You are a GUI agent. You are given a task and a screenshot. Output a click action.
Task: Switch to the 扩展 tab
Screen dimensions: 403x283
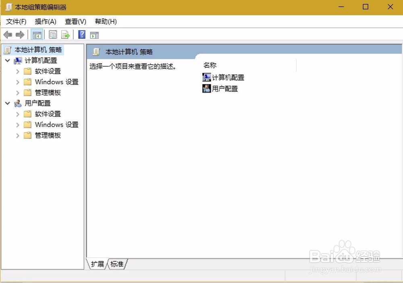tap(98, 264)
